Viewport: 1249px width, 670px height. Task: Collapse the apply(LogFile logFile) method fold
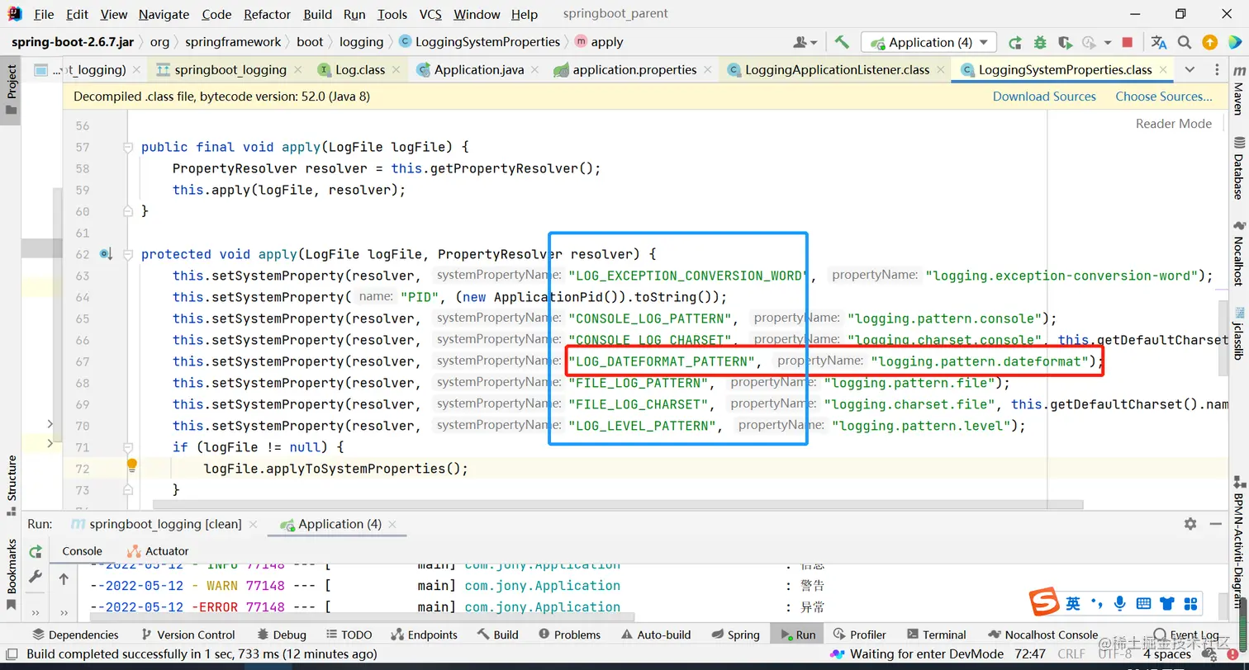[128, 148]
